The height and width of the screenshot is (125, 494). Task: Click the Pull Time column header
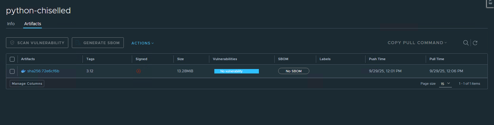[x=437, y=59]
